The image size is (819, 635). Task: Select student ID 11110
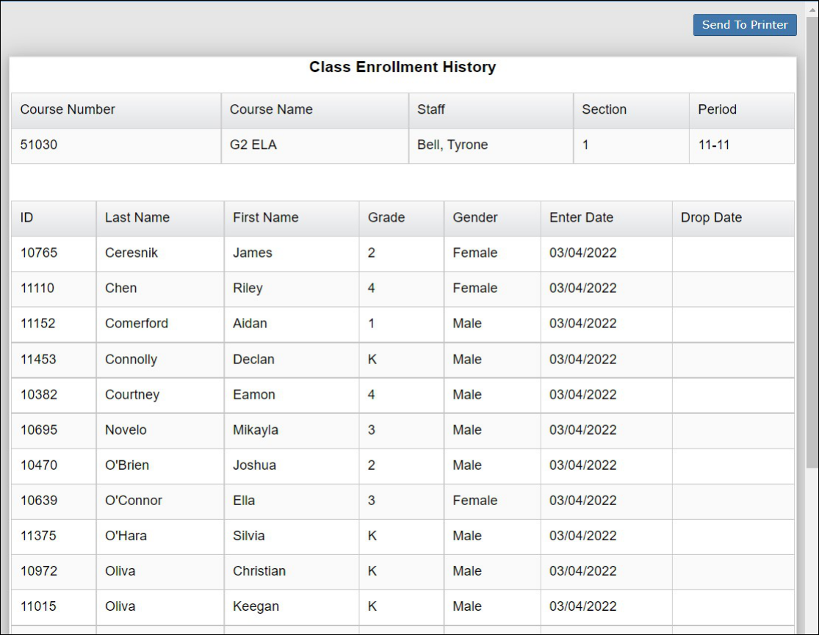tap(37, 289)
